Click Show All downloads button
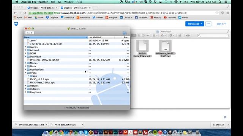Image resolution: width=243 pixels, height=136 pixels. 218,125
